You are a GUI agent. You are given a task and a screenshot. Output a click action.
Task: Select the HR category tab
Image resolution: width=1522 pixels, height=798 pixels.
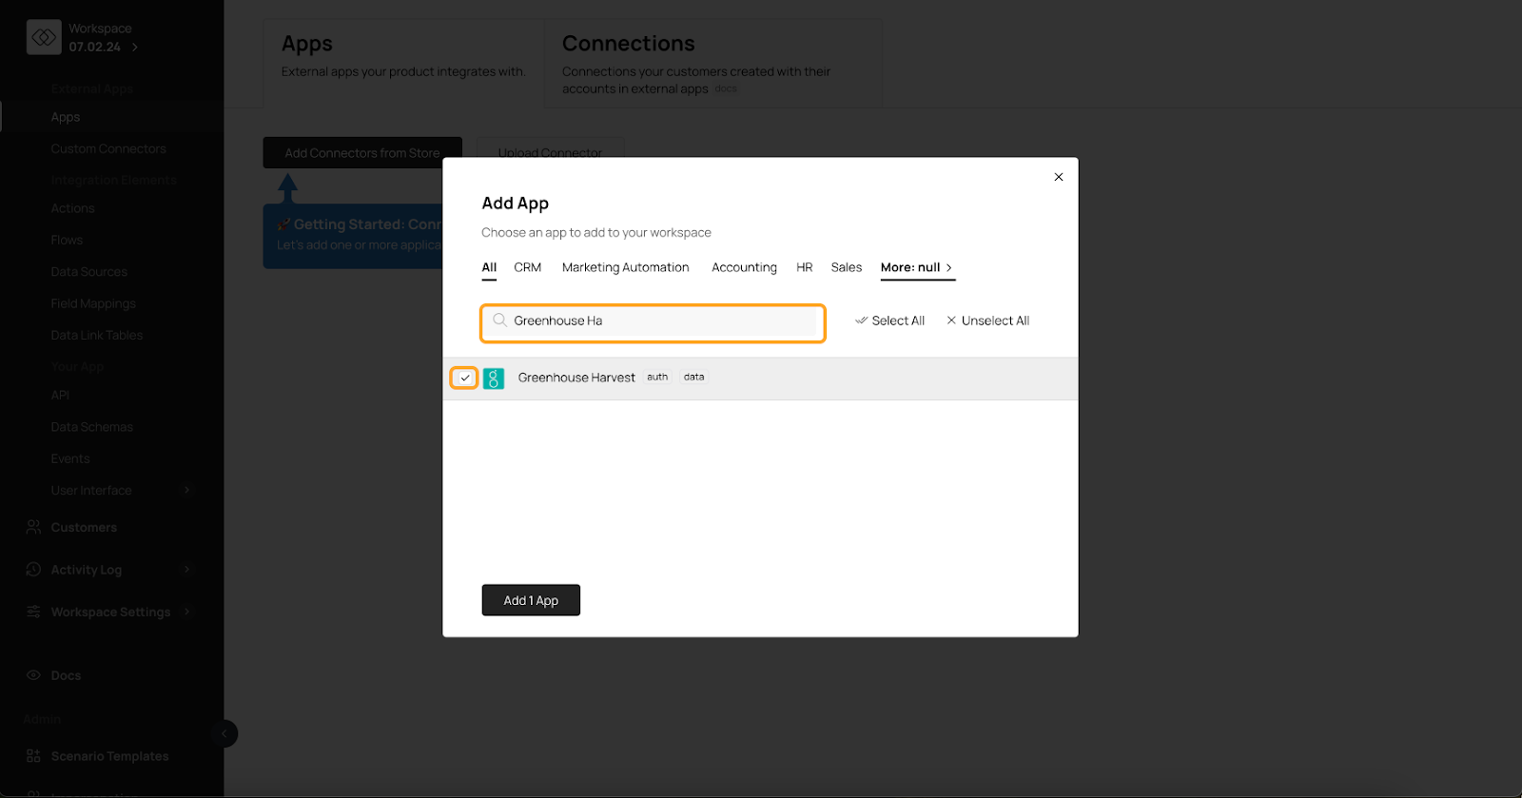pos(805,267)
